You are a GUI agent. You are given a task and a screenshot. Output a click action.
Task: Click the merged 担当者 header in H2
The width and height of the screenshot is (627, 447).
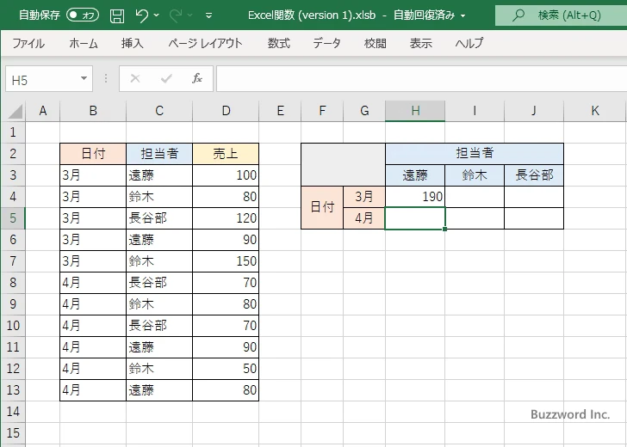[475, 154]
